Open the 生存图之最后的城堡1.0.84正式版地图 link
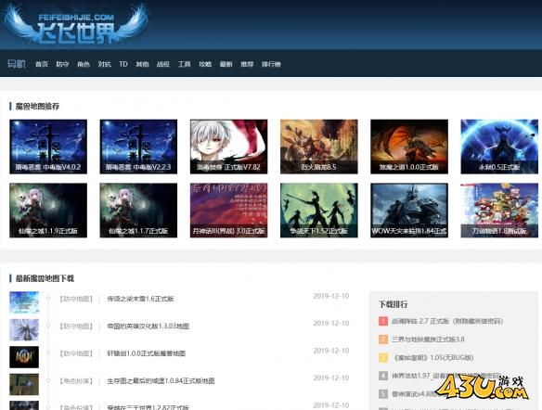This screenshot has height=410, width=542. pyautogui.click(x=161, y=380)
